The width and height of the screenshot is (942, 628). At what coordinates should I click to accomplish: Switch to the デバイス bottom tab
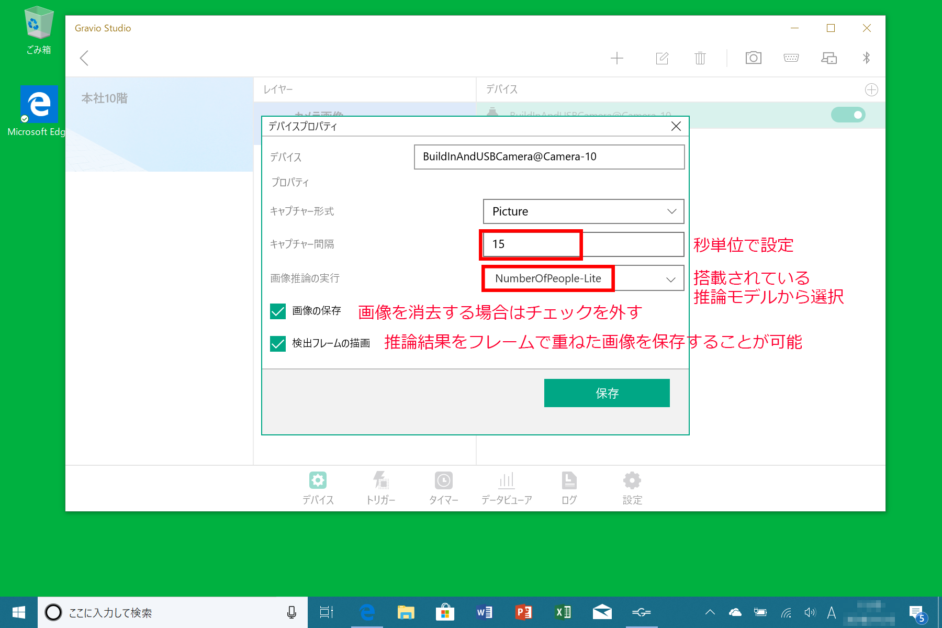[x=318, y=488]
